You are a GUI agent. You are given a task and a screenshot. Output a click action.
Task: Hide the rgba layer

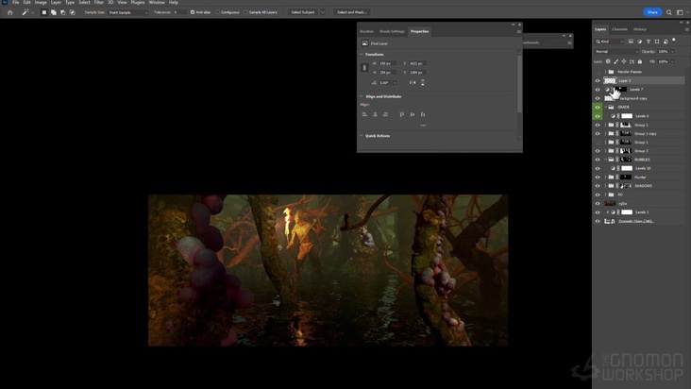(598, 204)
